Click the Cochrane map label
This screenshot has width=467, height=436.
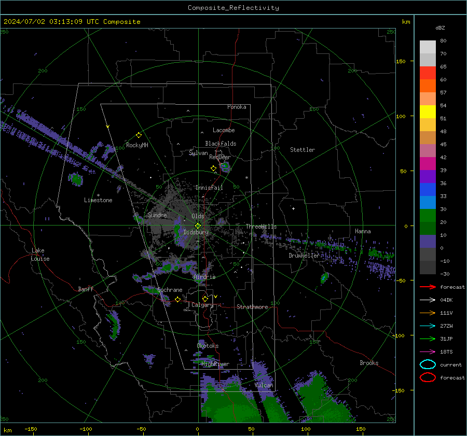click(170, 290)
